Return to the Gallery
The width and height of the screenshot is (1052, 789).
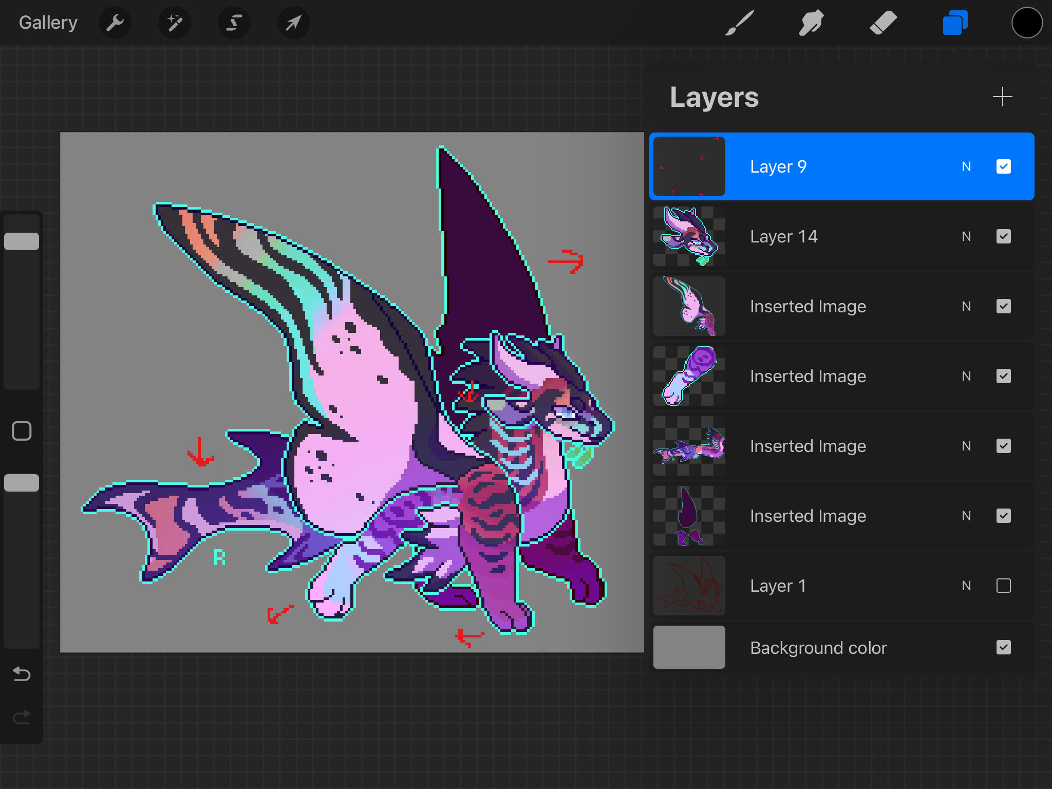click(48, 23)
